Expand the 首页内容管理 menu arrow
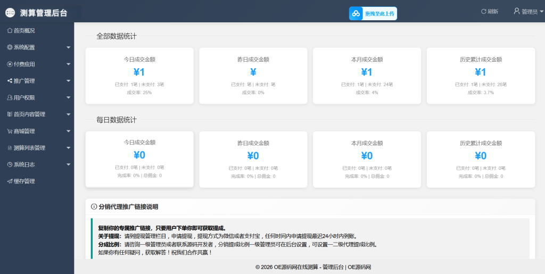Screen dimensions: 545x274 [69, 114]
